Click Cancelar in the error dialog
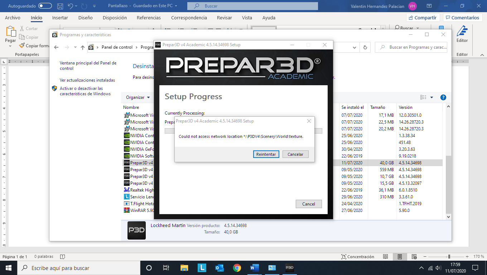The width and height of the screenshot is (487, 275). pos(295,154)
